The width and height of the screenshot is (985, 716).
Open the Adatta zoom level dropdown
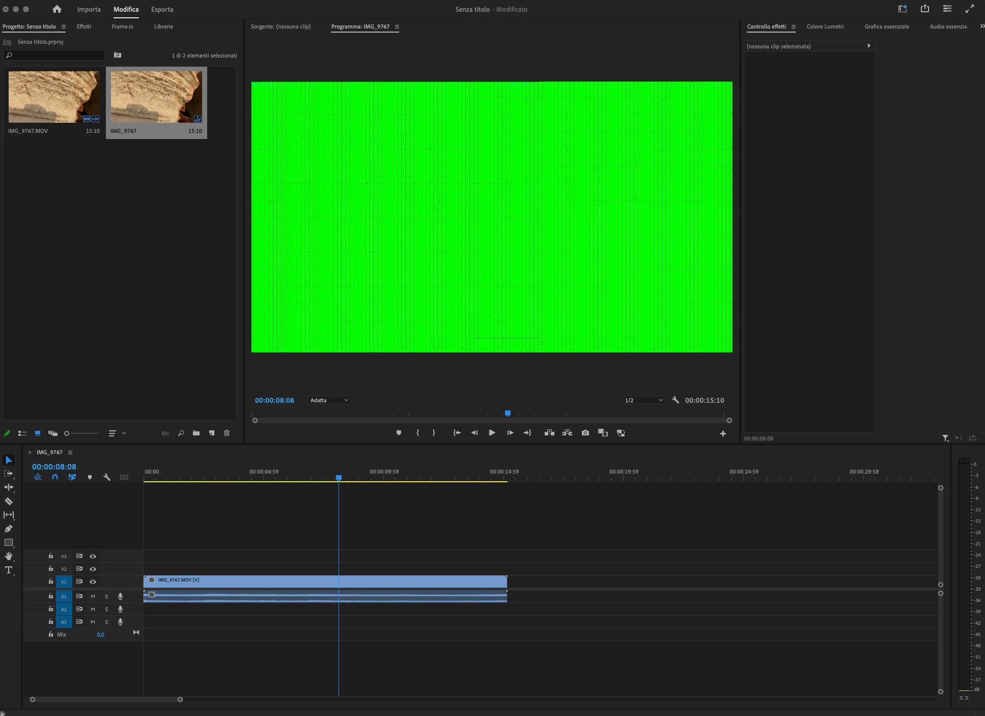329,400
